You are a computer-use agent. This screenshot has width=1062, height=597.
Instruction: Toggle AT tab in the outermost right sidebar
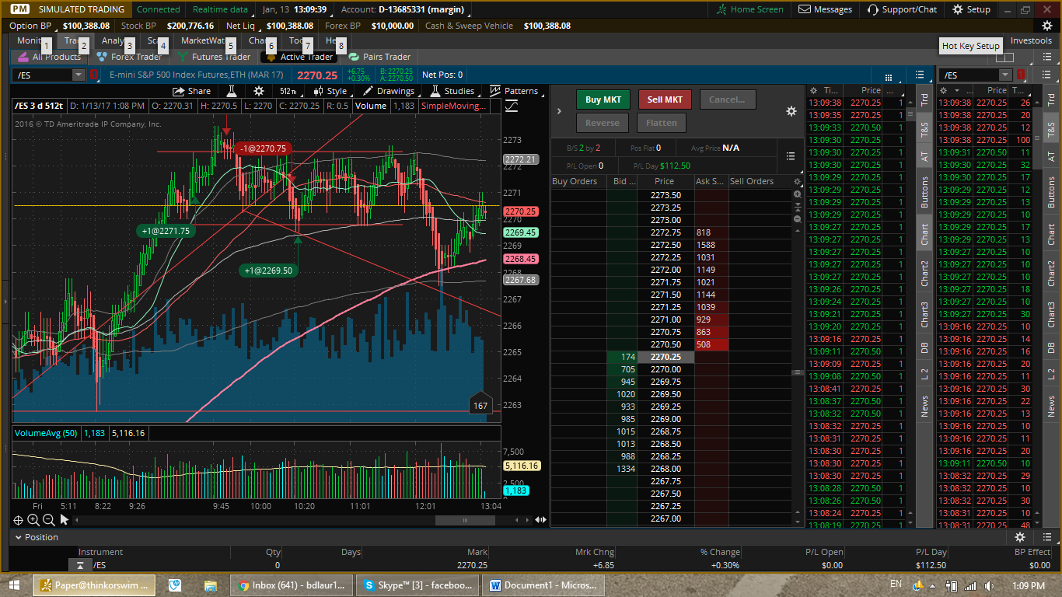[1051, 156]
